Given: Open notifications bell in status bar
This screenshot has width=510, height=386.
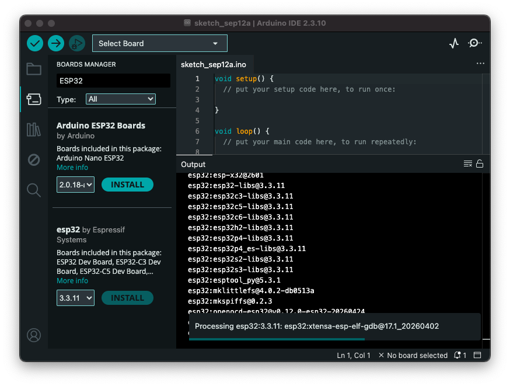Looking at the screenshot, I should click(x=457, y=355).
